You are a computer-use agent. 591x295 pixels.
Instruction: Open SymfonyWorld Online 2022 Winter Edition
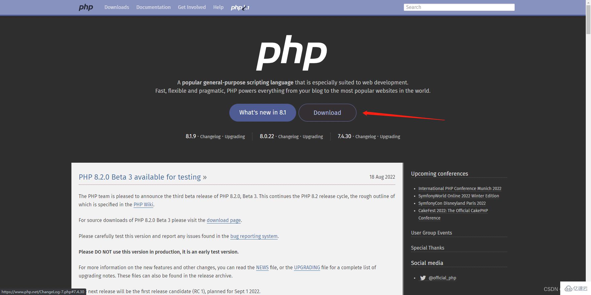click(x=459, y=196)
